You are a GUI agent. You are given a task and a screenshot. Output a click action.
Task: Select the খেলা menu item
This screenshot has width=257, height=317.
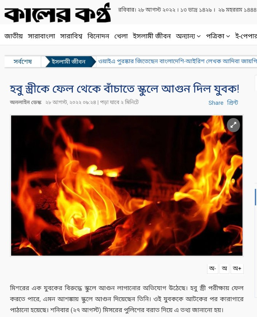pyautogui.click(x=121, y=36)
